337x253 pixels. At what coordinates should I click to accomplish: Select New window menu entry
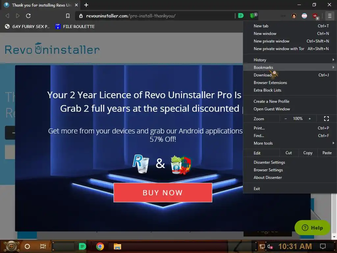coord(290,34)
